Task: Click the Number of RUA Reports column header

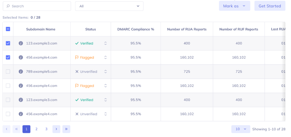Action: coord(187,29)
